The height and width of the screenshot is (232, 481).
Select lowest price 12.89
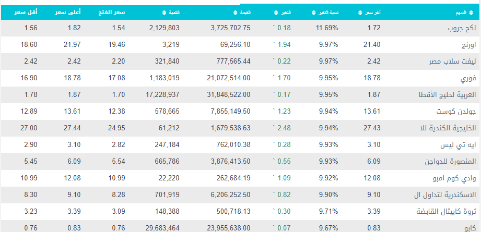click(29, 112)
